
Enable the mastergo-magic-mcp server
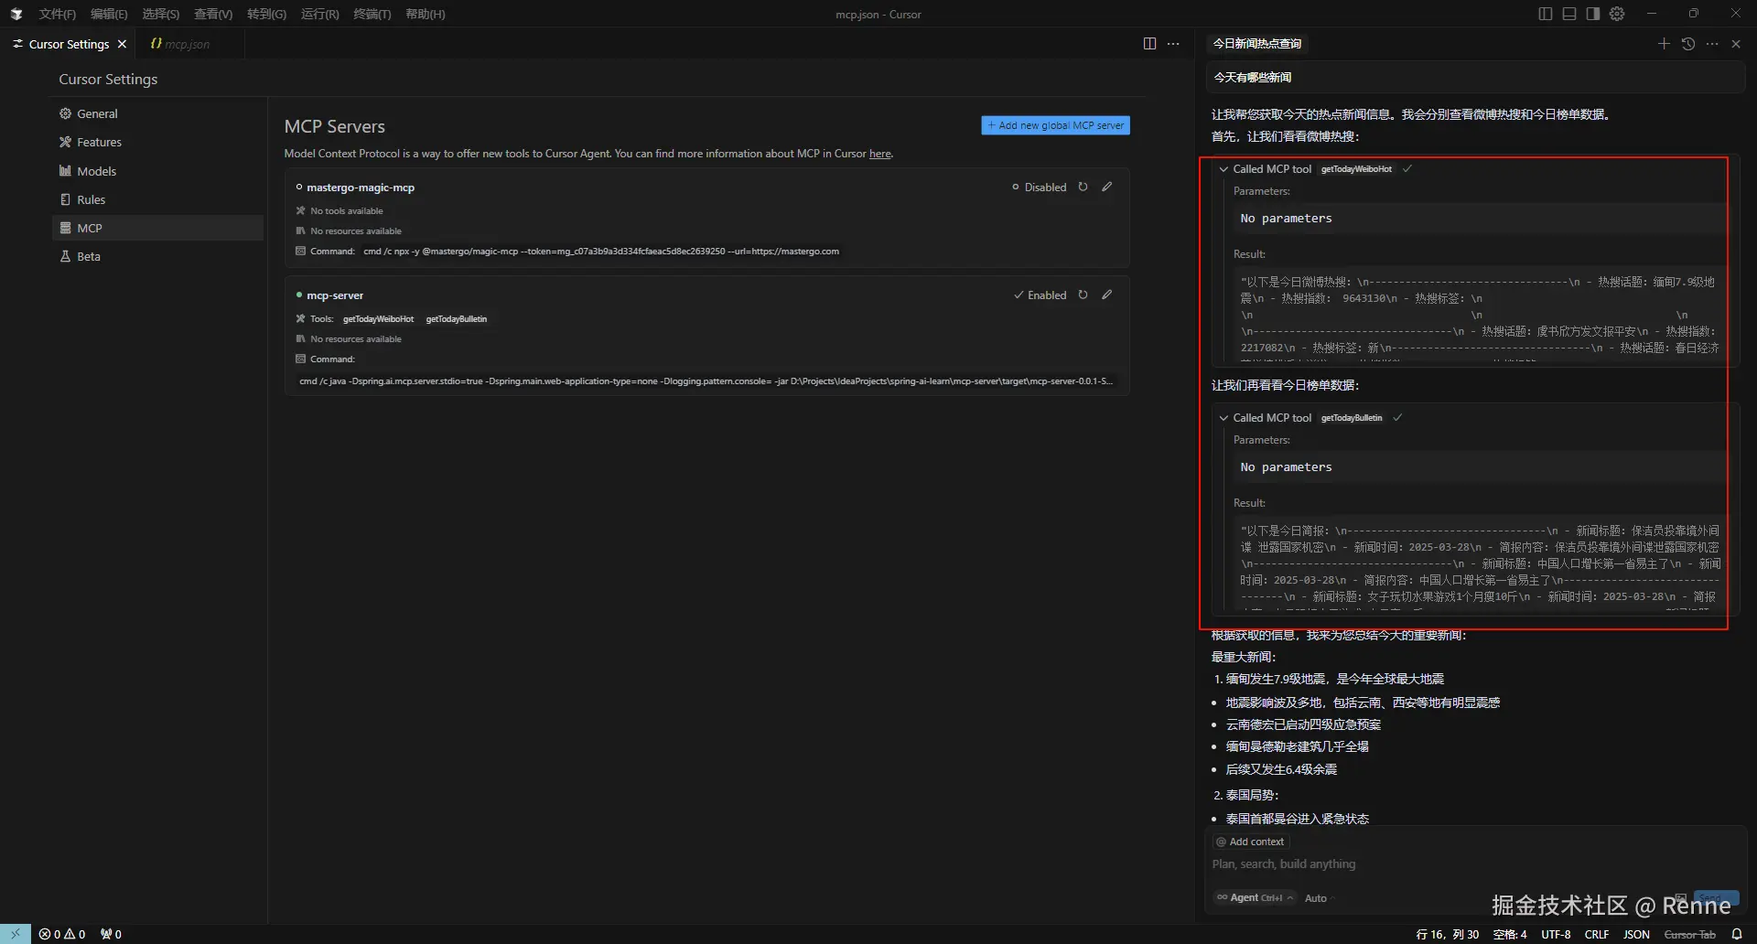pyautogui.click(x=1039, y=187)
